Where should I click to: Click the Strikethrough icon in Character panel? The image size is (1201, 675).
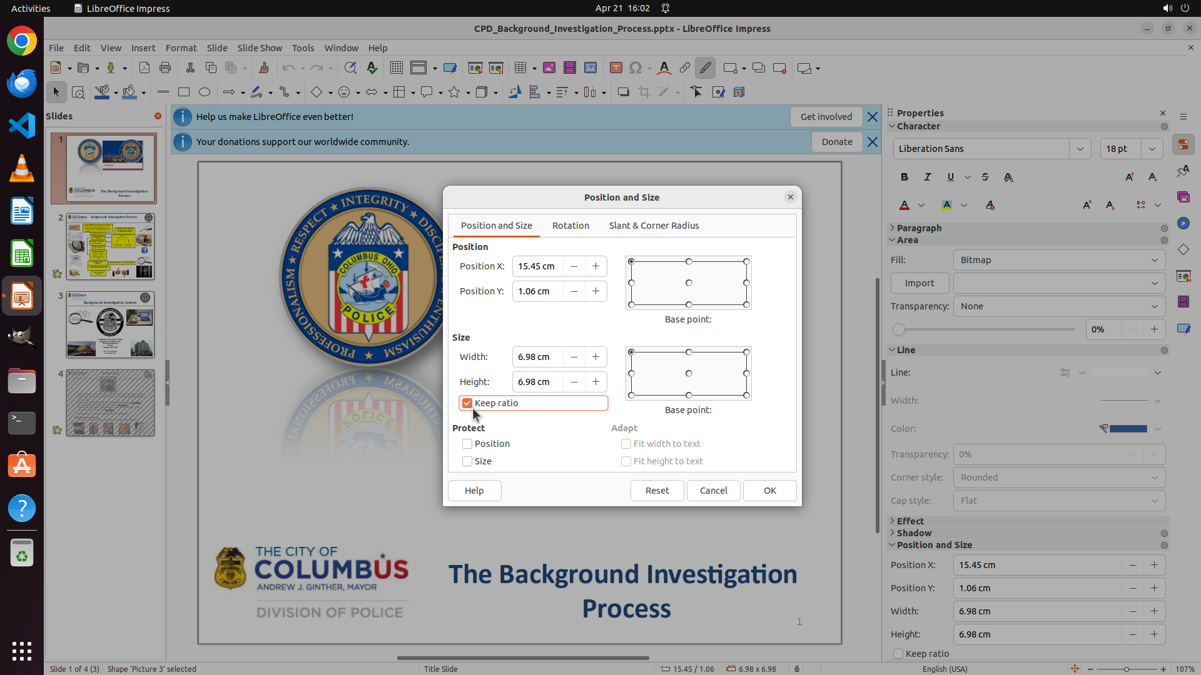point(985,177)
